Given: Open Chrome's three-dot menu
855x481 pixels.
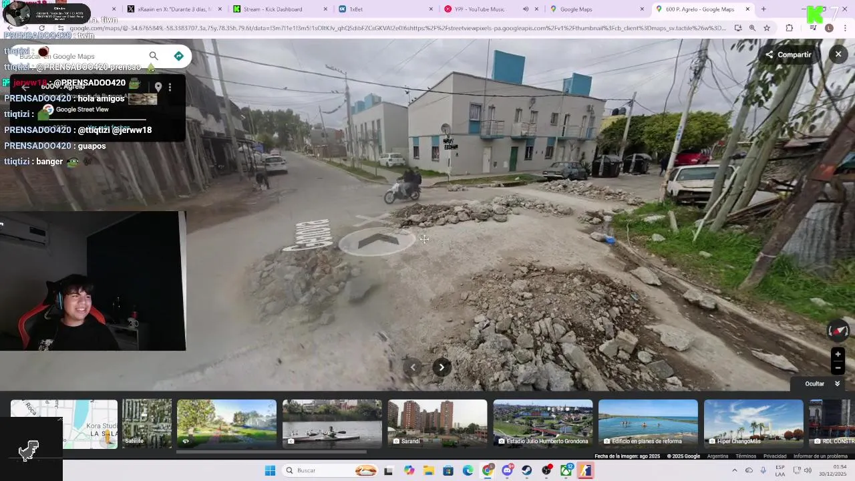Looking at the screenshot, I should (845, 28).
